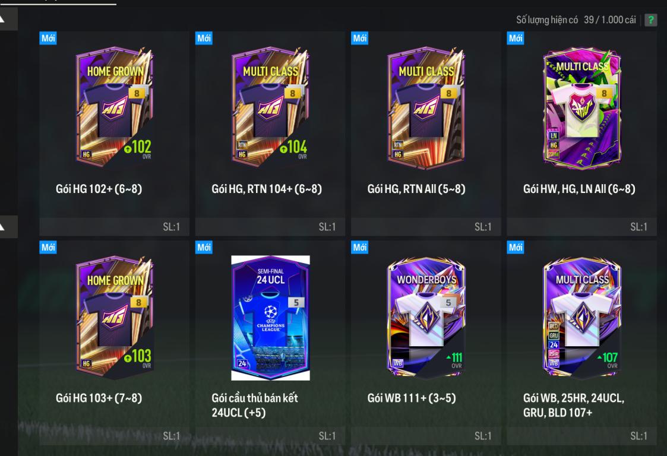Click the Gói WB, 25HR, 24UCL, GRU, BLD 107+ label
667x456 pixels.
pyautogui.click(x=573, y=406)
